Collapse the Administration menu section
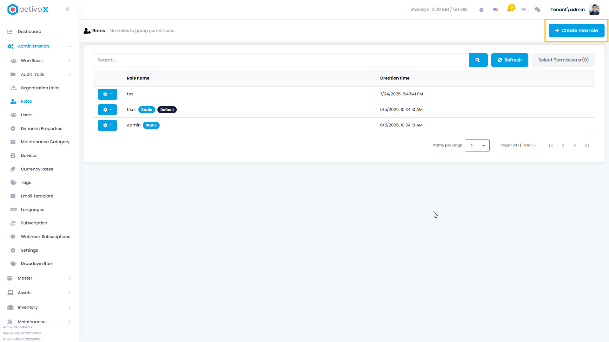609x342 pixels. tap(70, 46)
